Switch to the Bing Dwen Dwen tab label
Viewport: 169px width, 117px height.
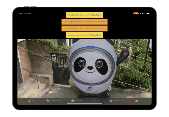[x=119, y=101]
